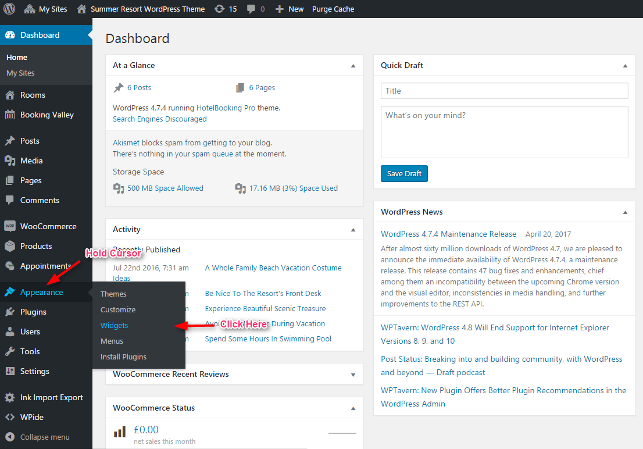Open Themes in Appearance submenu

point(113,294)
